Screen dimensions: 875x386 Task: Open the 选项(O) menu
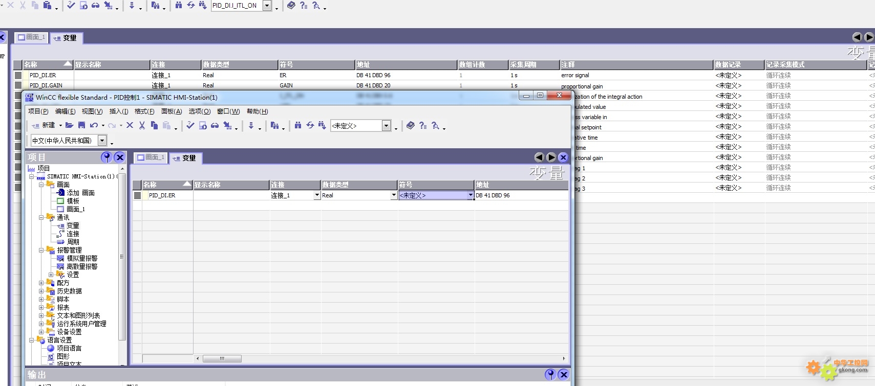pos(200,111)
